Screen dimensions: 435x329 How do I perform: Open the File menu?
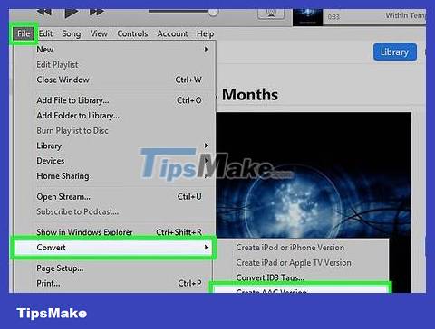24,33
